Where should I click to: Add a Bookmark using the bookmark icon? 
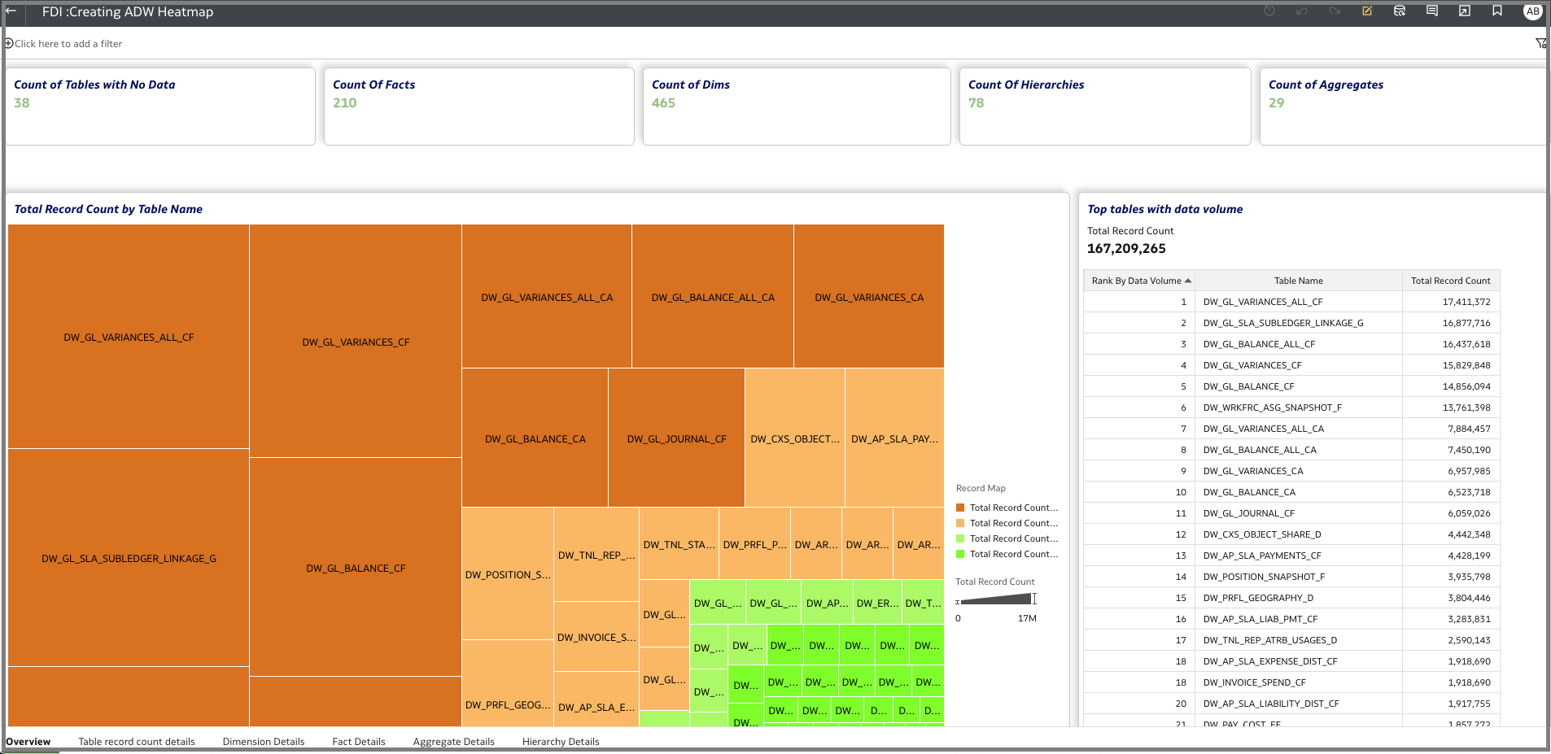[1497, 11]
